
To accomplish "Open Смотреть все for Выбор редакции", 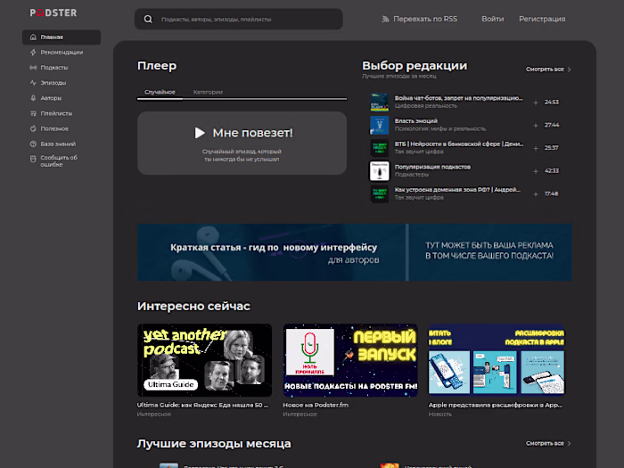I will click(x=545, y=70).
